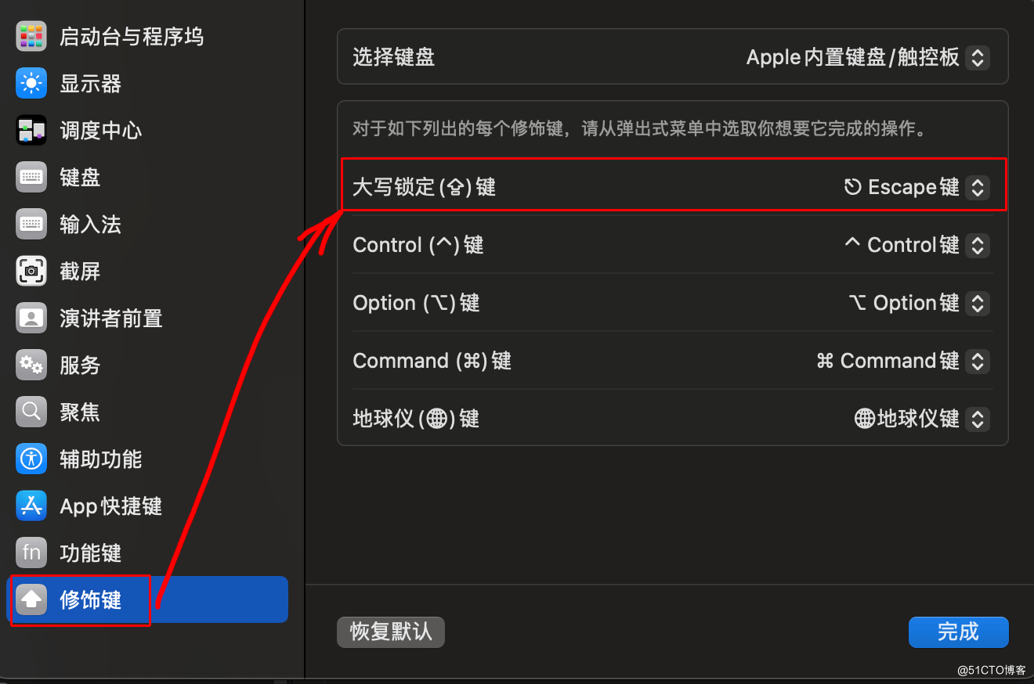This screenshot has width=1034, height=684.
Task: Select the 显示器 display icon
Action: point(31,84)
